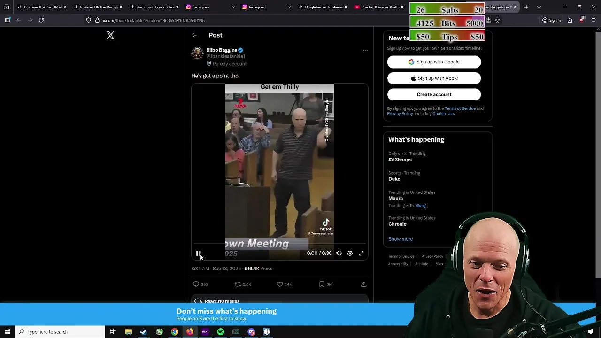Like the post with 24K heart

pos(280,284)
